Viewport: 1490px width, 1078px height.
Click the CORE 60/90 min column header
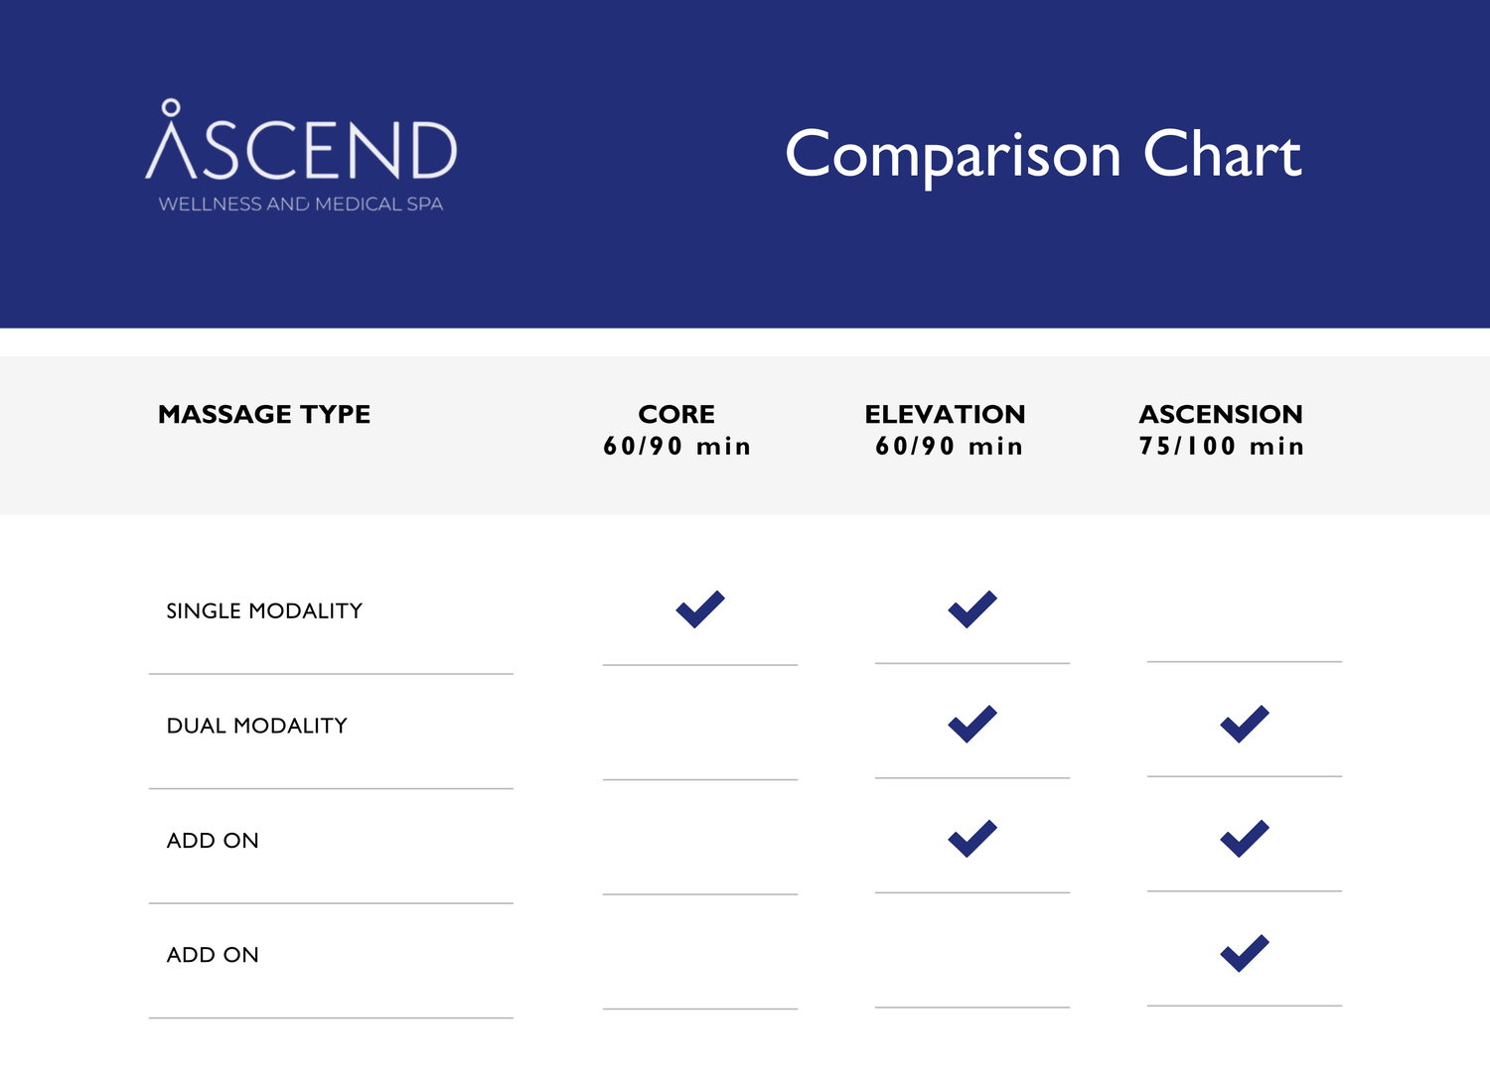coord(676,430)
